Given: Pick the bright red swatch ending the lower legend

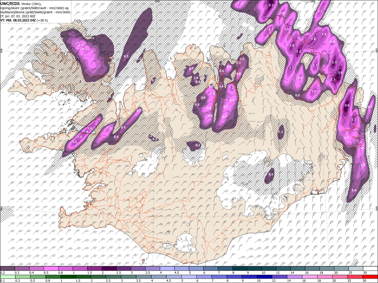Looking at the screenshot, I should point(370,277).
